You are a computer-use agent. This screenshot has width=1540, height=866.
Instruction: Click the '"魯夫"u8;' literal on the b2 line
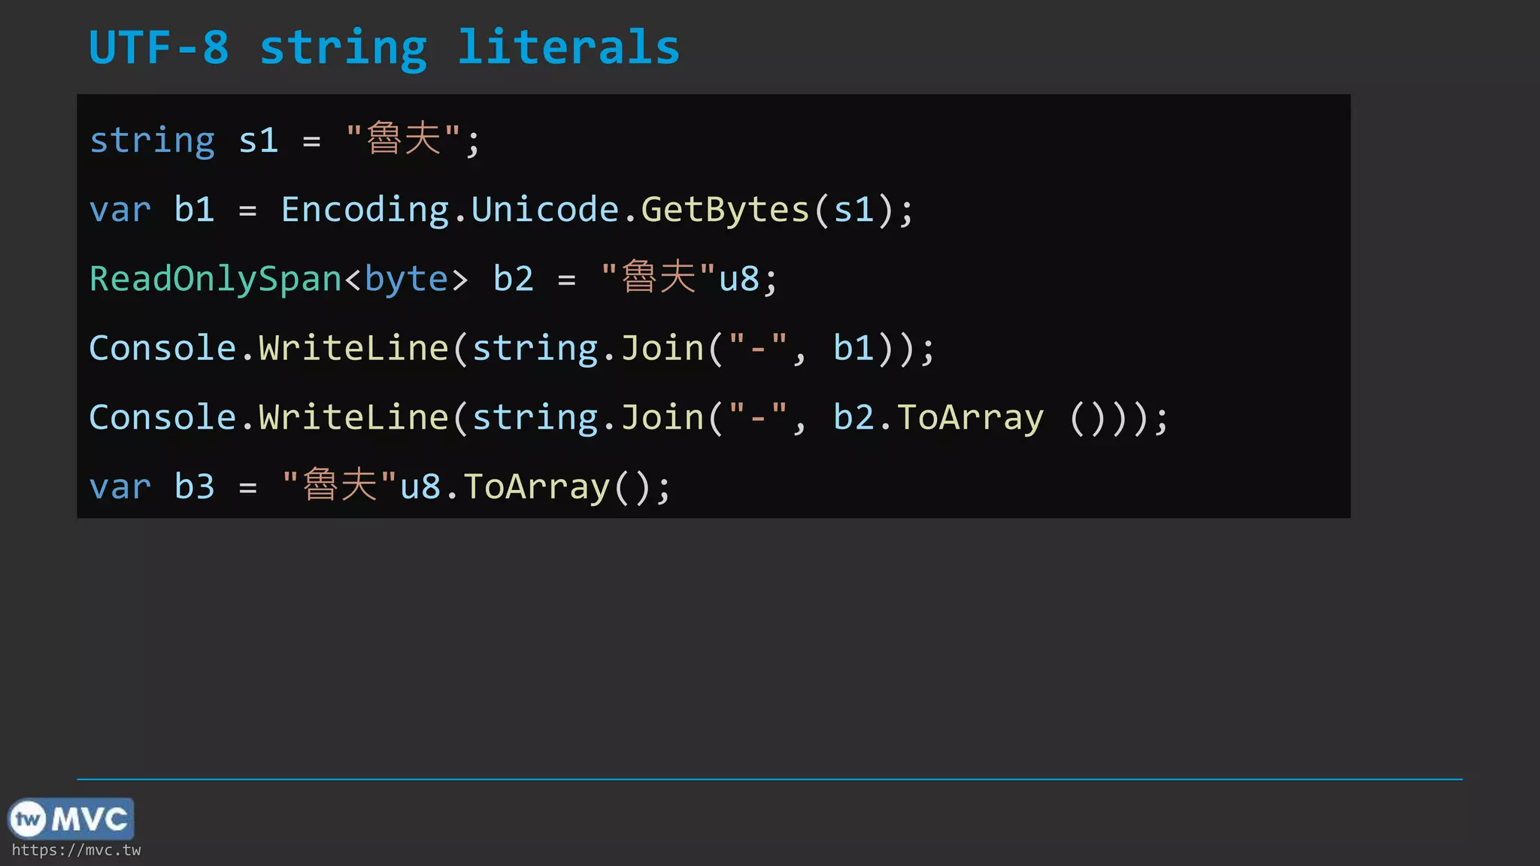coord(689,278)
